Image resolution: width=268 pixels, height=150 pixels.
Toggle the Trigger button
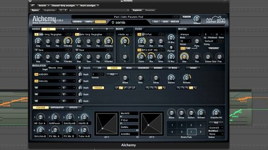click(x=98, y=88)
